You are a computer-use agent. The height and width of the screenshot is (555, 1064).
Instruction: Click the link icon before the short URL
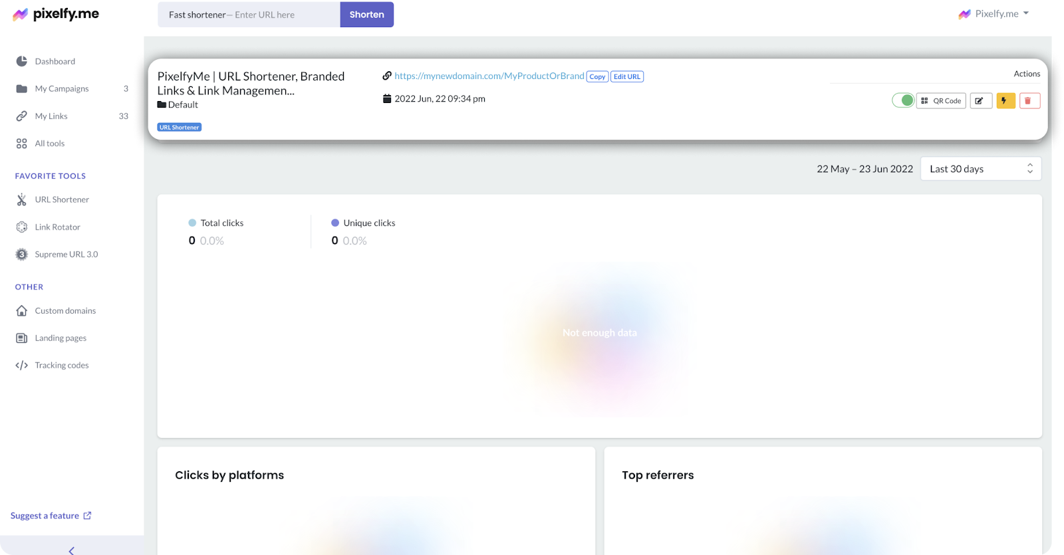point(387,76)
